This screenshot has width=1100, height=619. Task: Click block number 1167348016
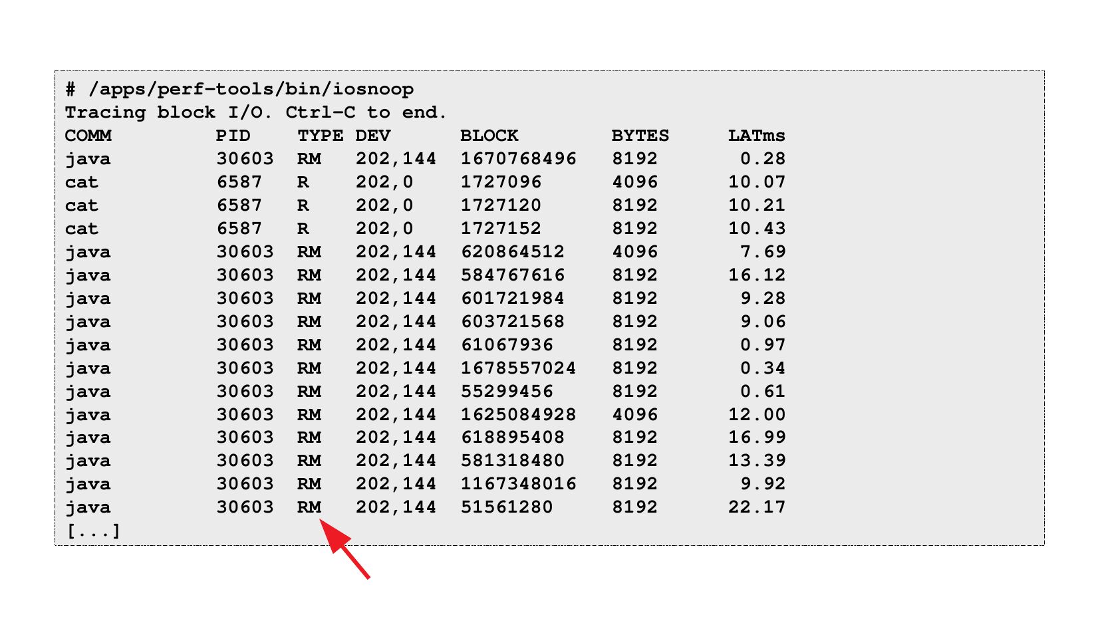(518, 484)
